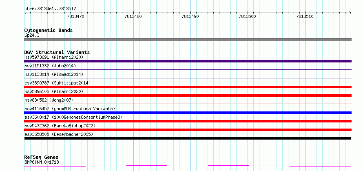
Task: Click the blue nsv4116452 variant bar
Action: (188, 113)
